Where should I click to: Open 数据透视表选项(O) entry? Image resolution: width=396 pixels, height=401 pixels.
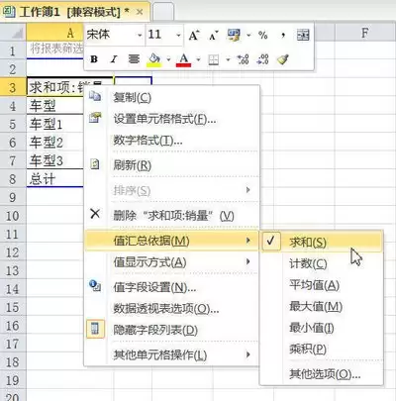point(172,309)
